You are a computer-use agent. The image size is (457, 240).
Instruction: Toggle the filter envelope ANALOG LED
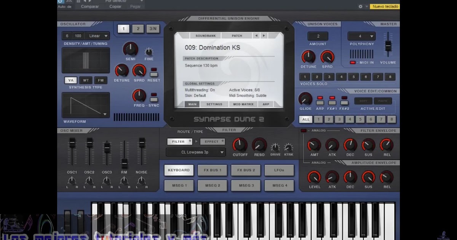pos(304,131)
